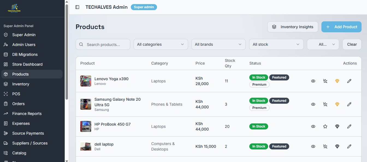Mark HP ProBook 450 G7 premium diamond
This screenshot has height=162, width=367.
pyautogui.click(x=337, y=126)
